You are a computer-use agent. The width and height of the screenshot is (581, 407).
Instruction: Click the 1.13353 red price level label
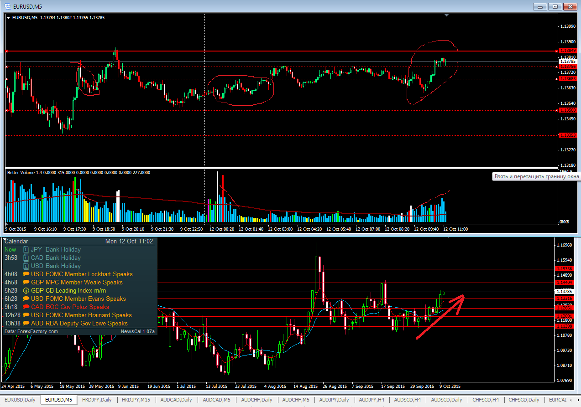coord(568,135)
